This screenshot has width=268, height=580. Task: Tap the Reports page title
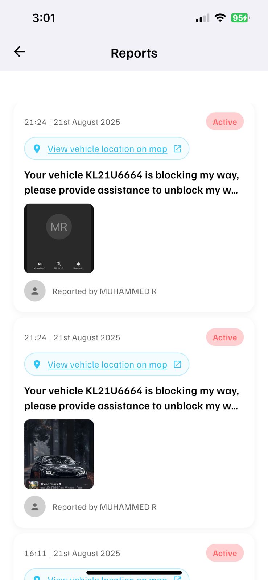coord(134,53)
